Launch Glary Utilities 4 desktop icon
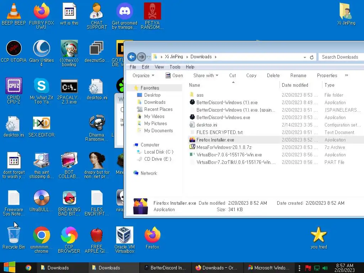This screenshot has width=364, height=273. 41,53
